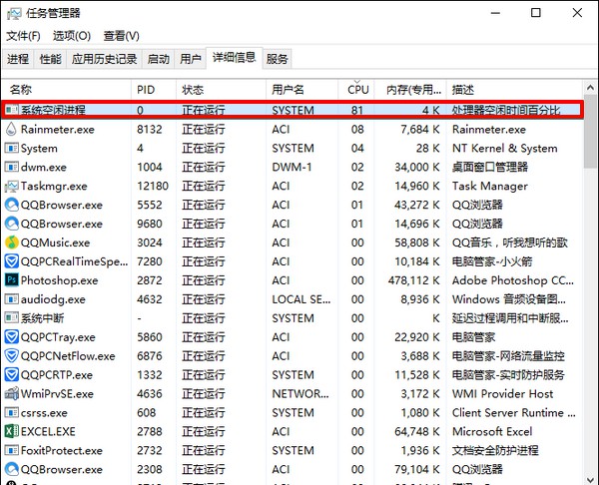Sort by the PID column header
The height and width of the screenshot is (485, 599).
pos(146,89)
